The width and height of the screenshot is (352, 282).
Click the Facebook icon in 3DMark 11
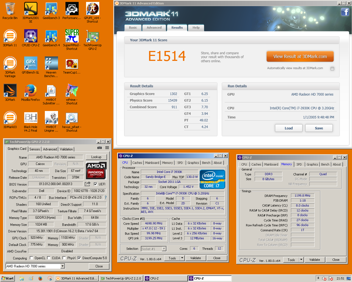point(345,12)
